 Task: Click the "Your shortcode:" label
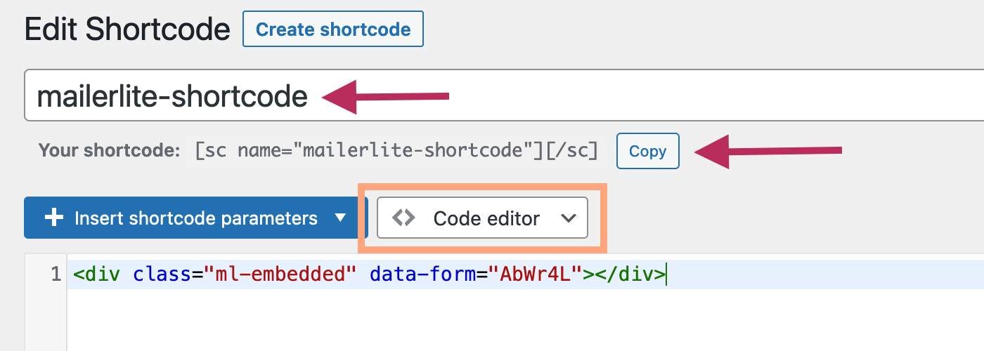pos(109,151)
